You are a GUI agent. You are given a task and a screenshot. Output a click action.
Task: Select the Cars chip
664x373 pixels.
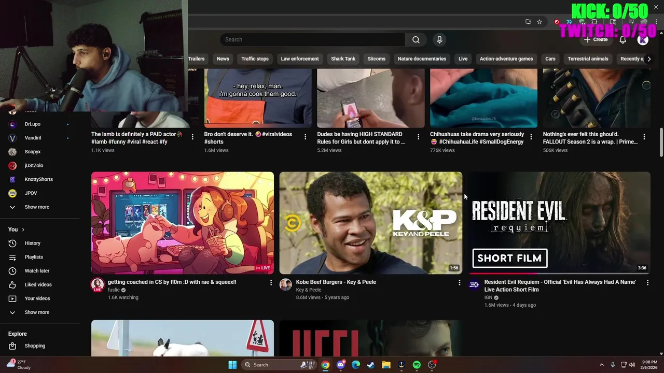click(550, 59)
